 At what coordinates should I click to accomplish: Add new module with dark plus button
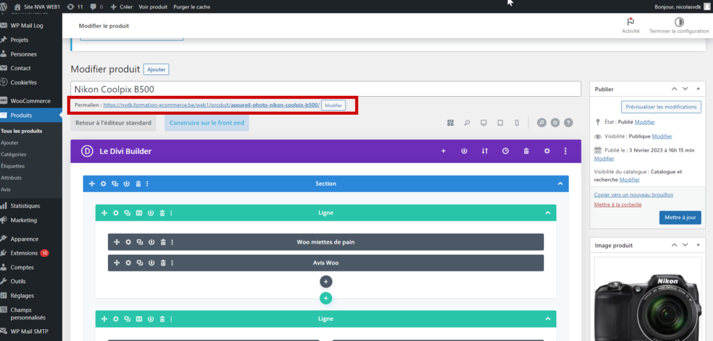[326, 281]
